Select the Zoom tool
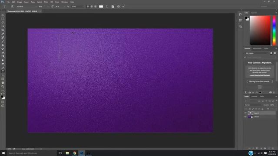The image size is (278, 156). coord(3,86)
